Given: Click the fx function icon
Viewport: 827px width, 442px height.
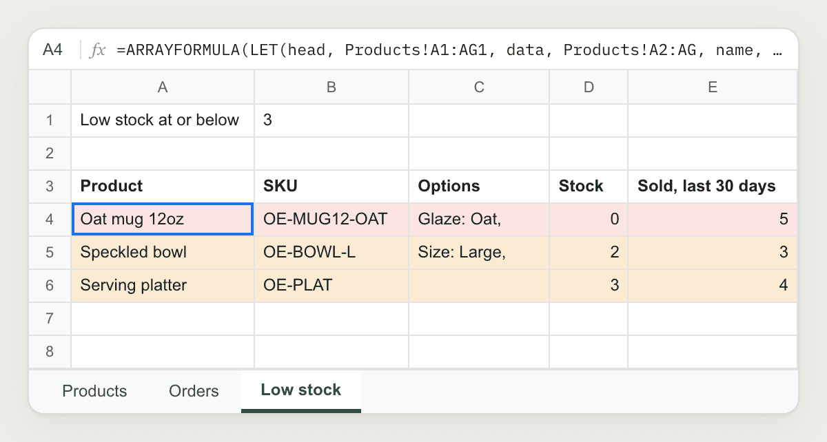Looking at the screenshot, I should pos(99,50).
